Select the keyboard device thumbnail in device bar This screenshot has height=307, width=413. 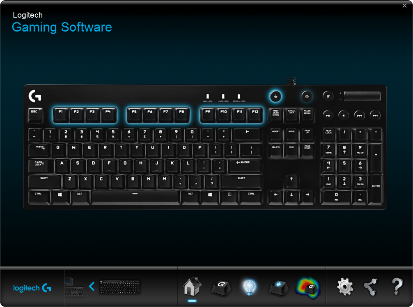[x=120, y=287]
